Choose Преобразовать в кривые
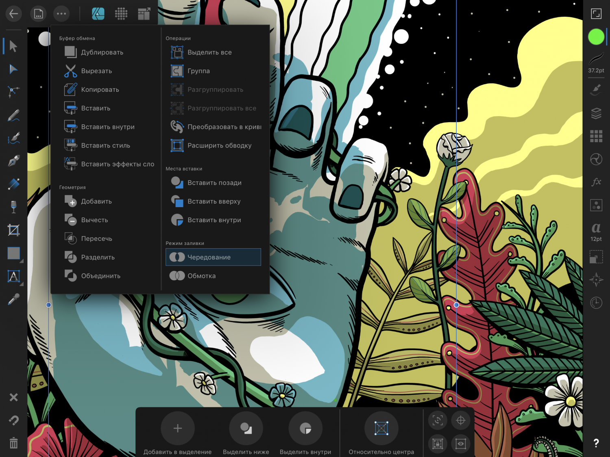 click(213, 127)
